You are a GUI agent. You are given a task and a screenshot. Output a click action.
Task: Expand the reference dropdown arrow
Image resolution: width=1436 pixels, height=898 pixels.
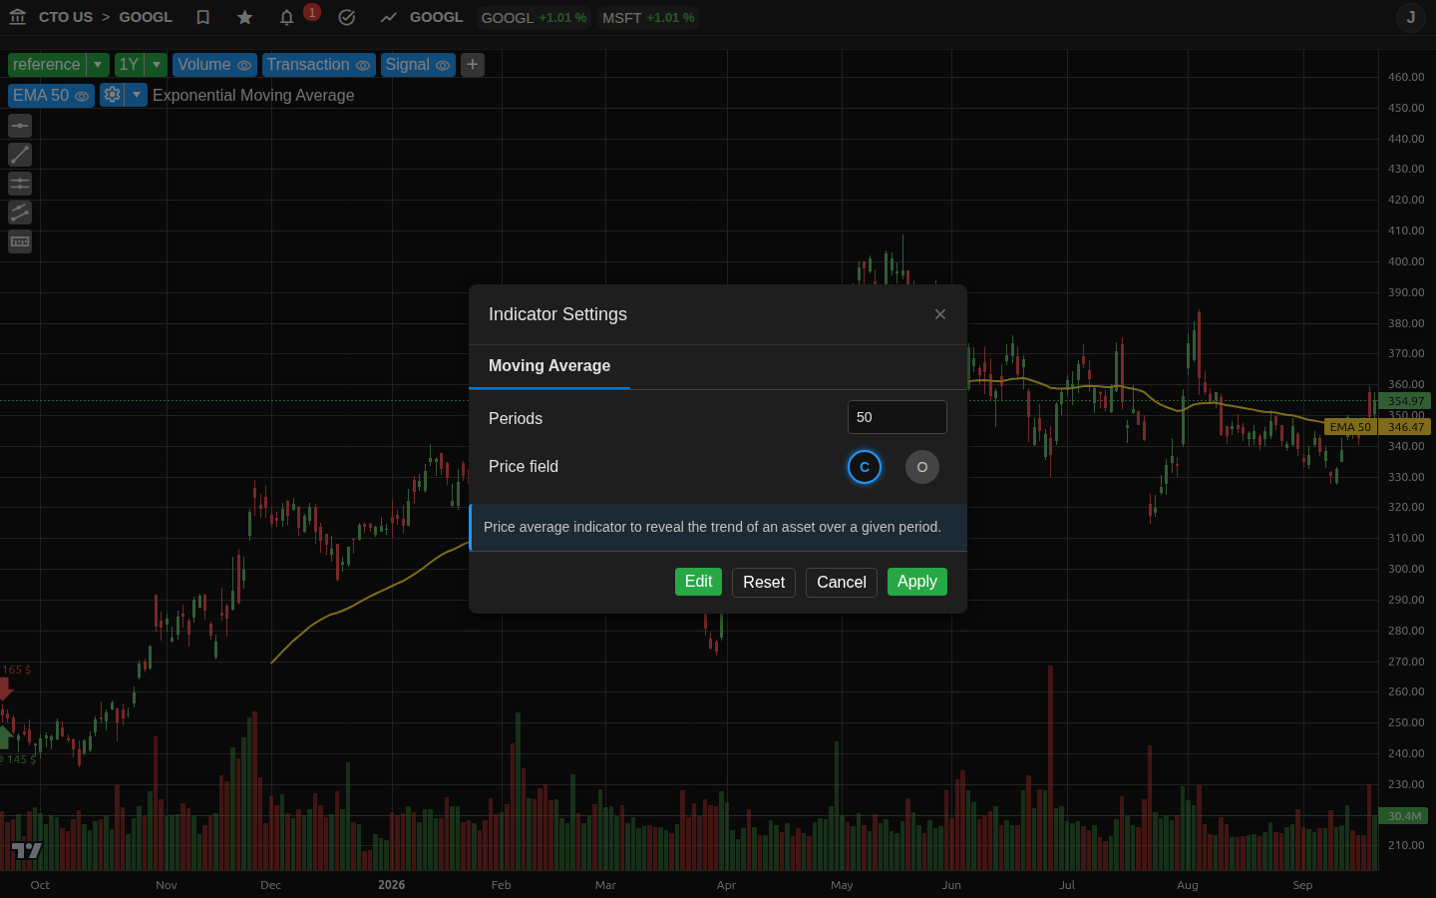point(98,65)
